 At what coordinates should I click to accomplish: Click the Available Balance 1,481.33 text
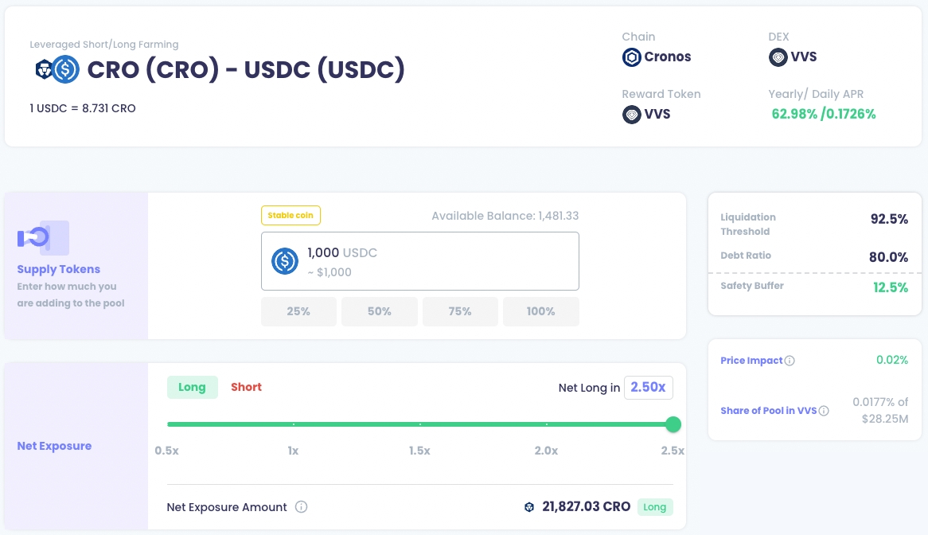pos(505,216)
